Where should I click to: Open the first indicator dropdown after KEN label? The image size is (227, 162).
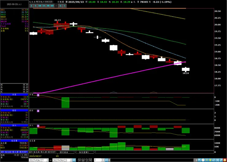(75, 152)
